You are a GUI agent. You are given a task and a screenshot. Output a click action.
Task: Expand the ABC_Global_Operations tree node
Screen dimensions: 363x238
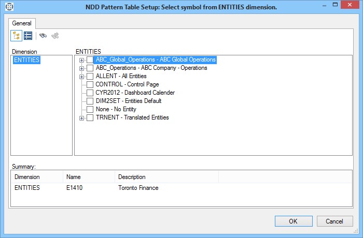point(81,60)
